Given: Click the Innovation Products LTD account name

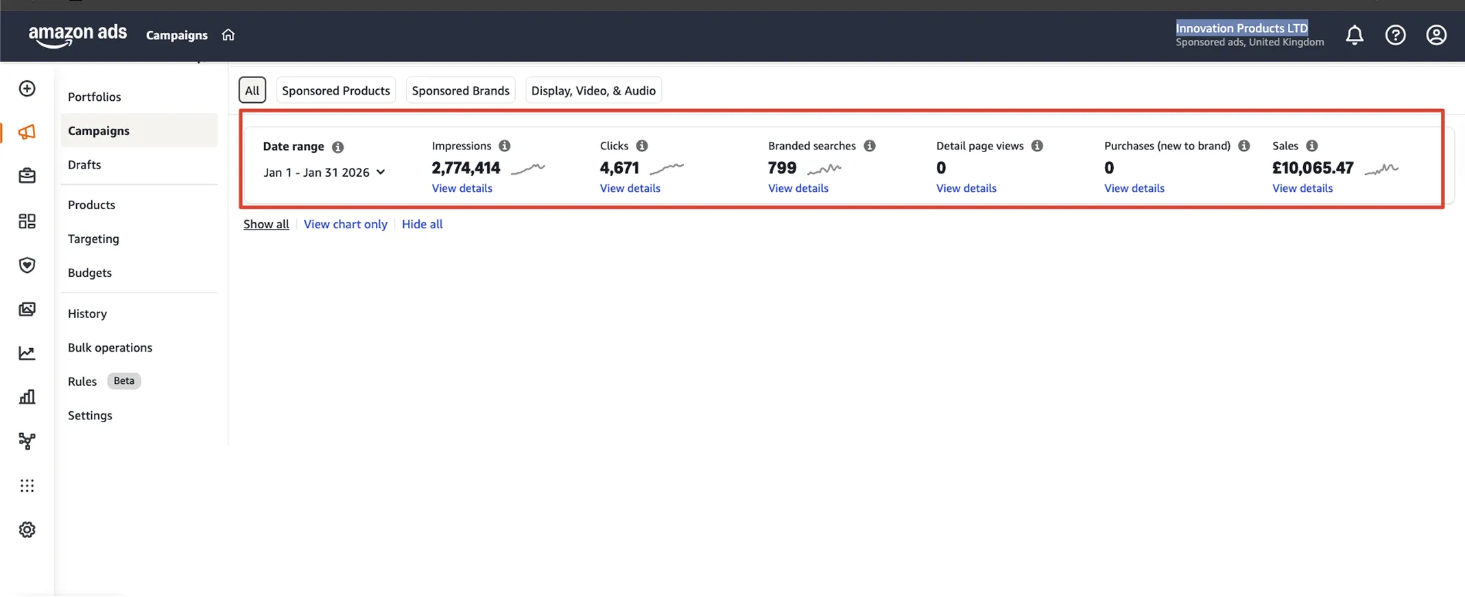Looking at the screenshot, I should click(1241, 28).
